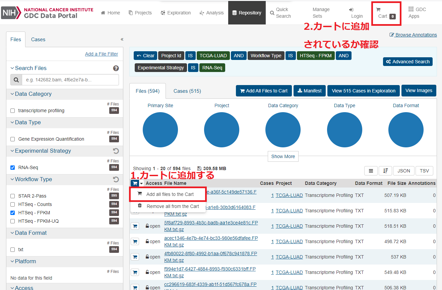Screen dimensions: 442x290
Task: Click the cart icon in table header
Action: (x=135, y=183)
